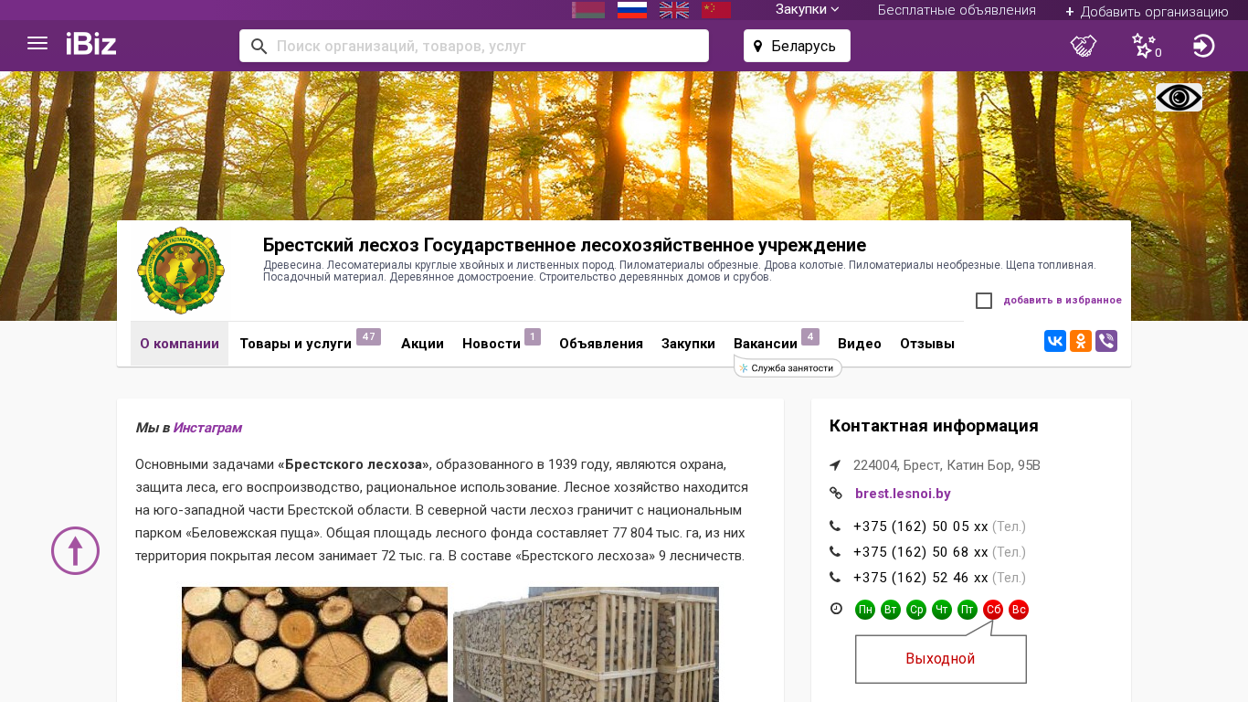1248x702 pixels.
Task: Click the Monday (Пн) schedule circle
Action: tap(865, 610)
